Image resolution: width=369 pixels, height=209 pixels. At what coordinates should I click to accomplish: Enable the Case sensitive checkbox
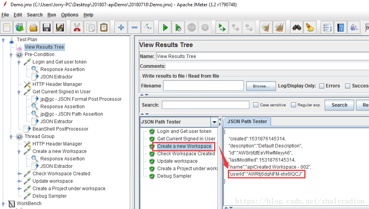point(256,105)
